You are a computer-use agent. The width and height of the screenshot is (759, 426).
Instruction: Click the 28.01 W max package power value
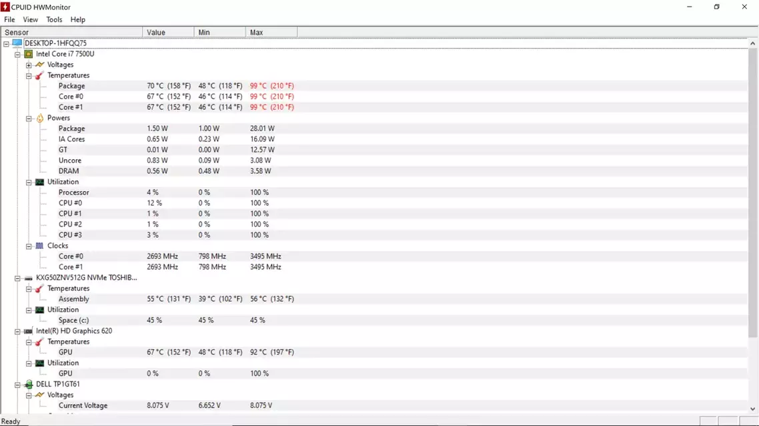262,128
